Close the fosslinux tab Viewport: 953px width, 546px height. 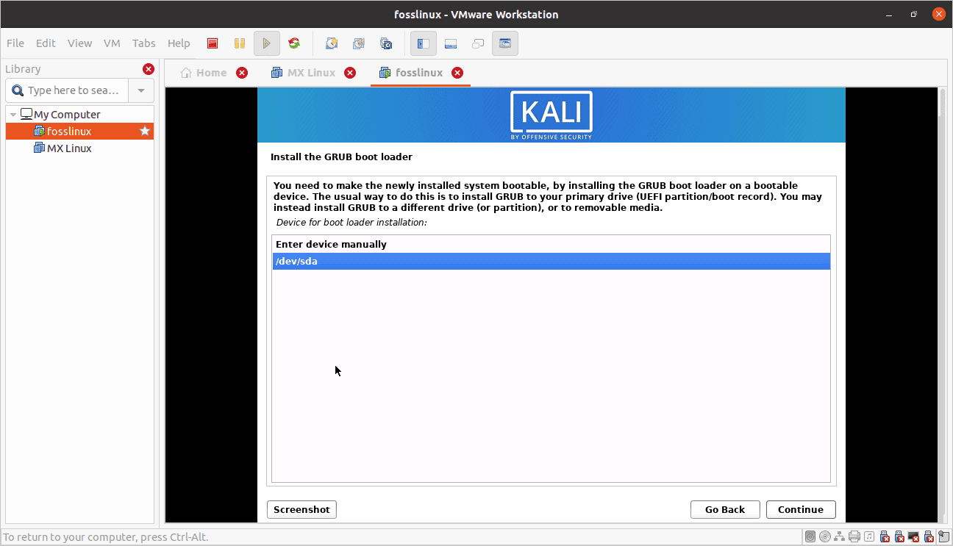(457, 73)
